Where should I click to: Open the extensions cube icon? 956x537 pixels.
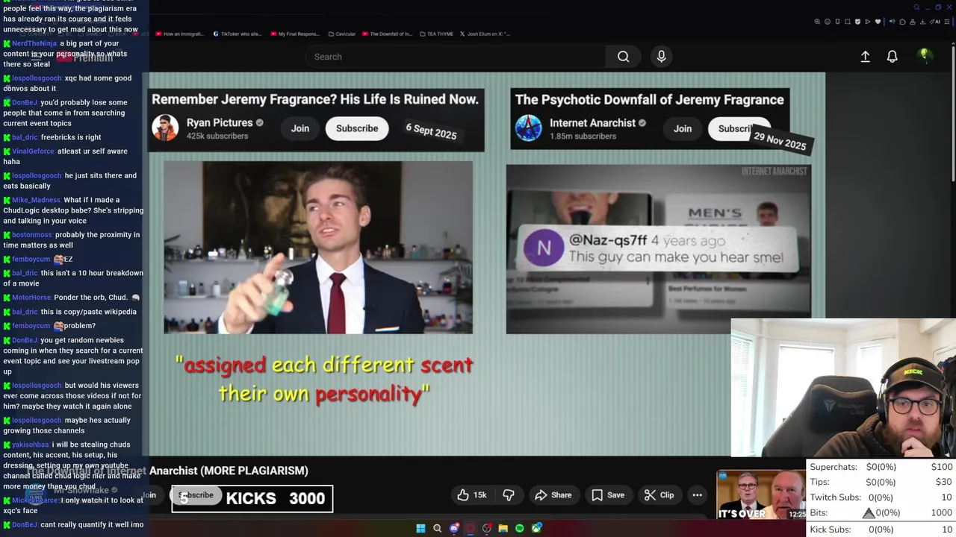(902, 22)
